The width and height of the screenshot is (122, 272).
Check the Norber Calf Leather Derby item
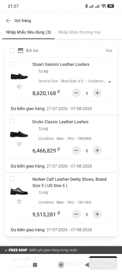point(12,179)
